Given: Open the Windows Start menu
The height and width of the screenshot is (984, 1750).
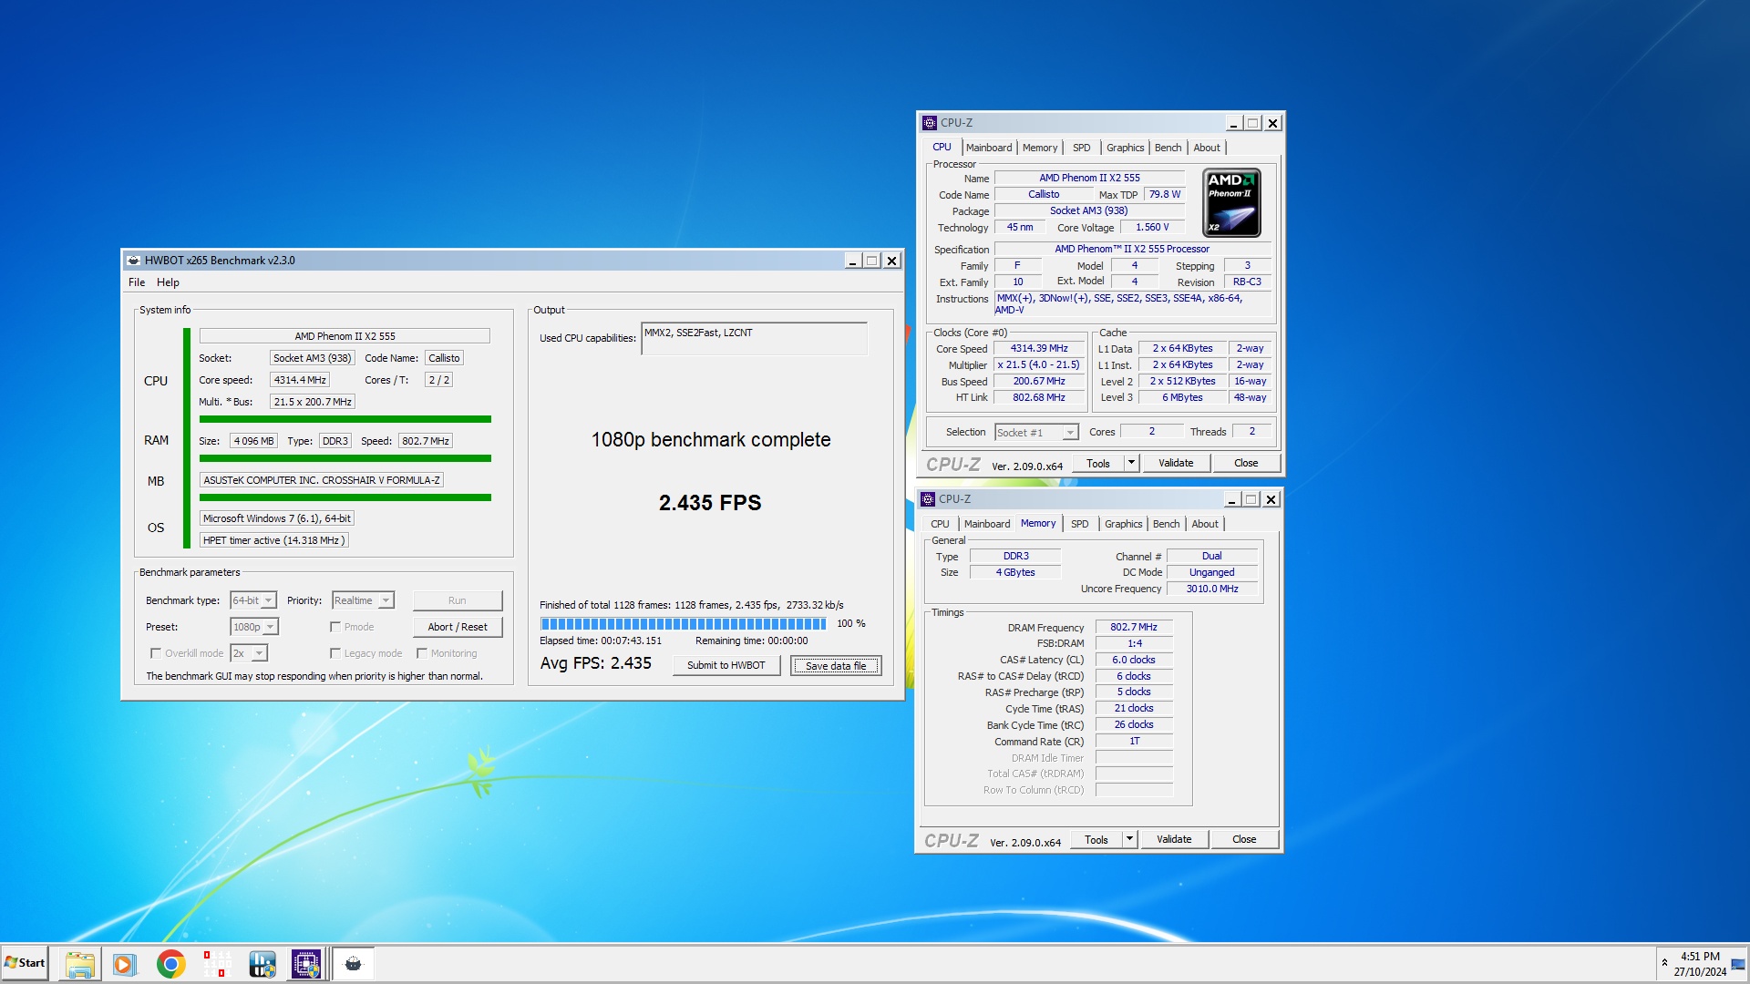Looking at the screenshot, I should point(25,963).
